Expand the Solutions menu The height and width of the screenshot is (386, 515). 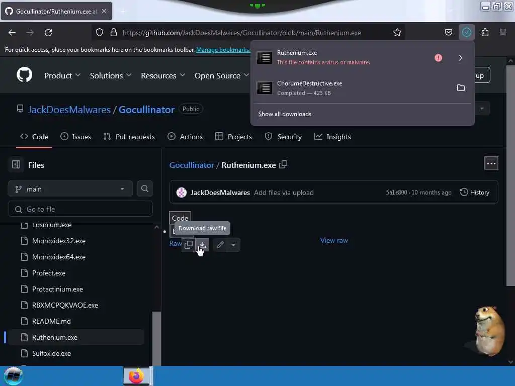coord(110,75)
